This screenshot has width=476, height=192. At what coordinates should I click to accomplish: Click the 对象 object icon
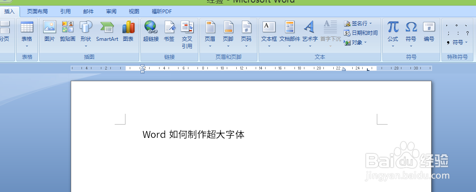coord(347,43)
